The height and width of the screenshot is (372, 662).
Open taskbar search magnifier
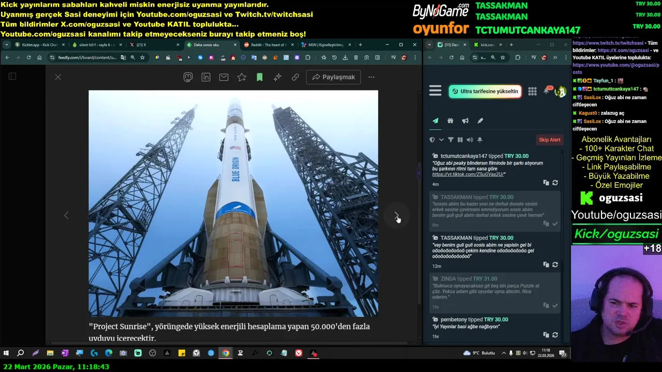pos(21,353)
